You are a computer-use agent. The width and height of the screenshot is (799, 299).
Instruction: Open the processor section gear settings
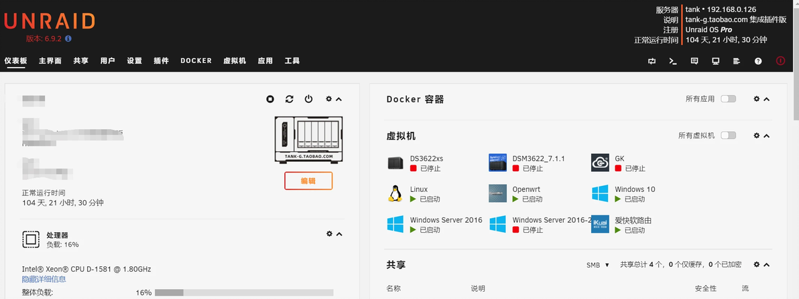(329, 234)
